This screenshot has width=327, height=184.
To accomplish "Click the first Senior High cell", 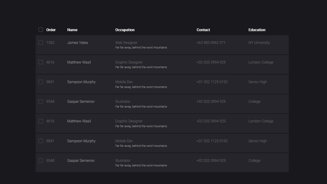I will pos(258,82).
